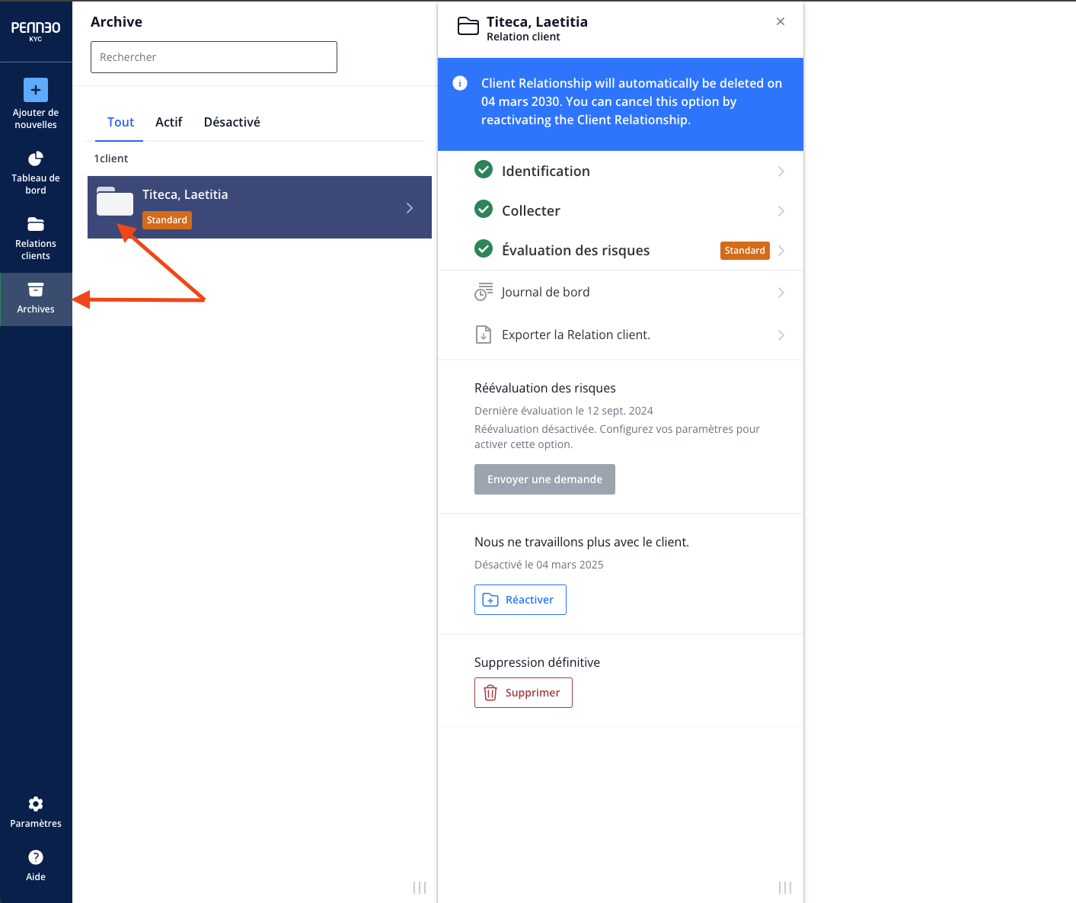Click the Ajouter de nouvelles plus icon
The height and width of the screenshot is (903, 1076).
36,90
